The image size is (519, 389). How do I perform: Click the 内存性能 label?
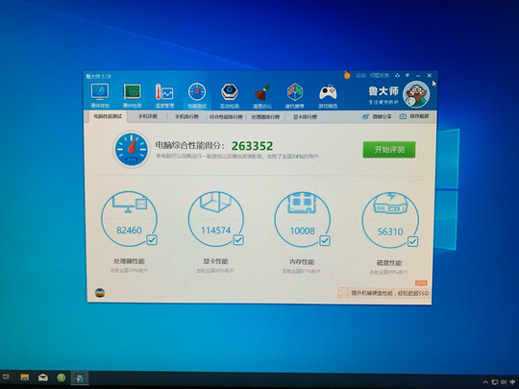click(302, 262)
